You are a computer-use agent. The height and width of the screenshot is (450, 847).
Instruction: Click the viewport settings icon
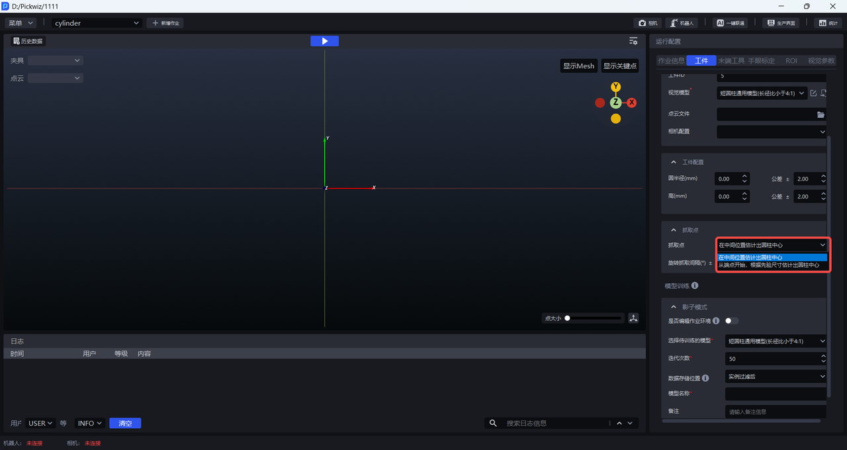pyautogui.click(x=633, y=41)
